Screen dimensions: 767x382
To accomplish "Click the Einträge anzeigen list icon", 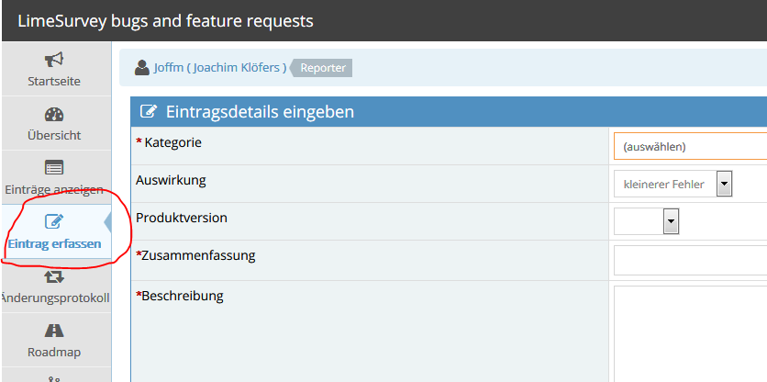I will point(54,167).
